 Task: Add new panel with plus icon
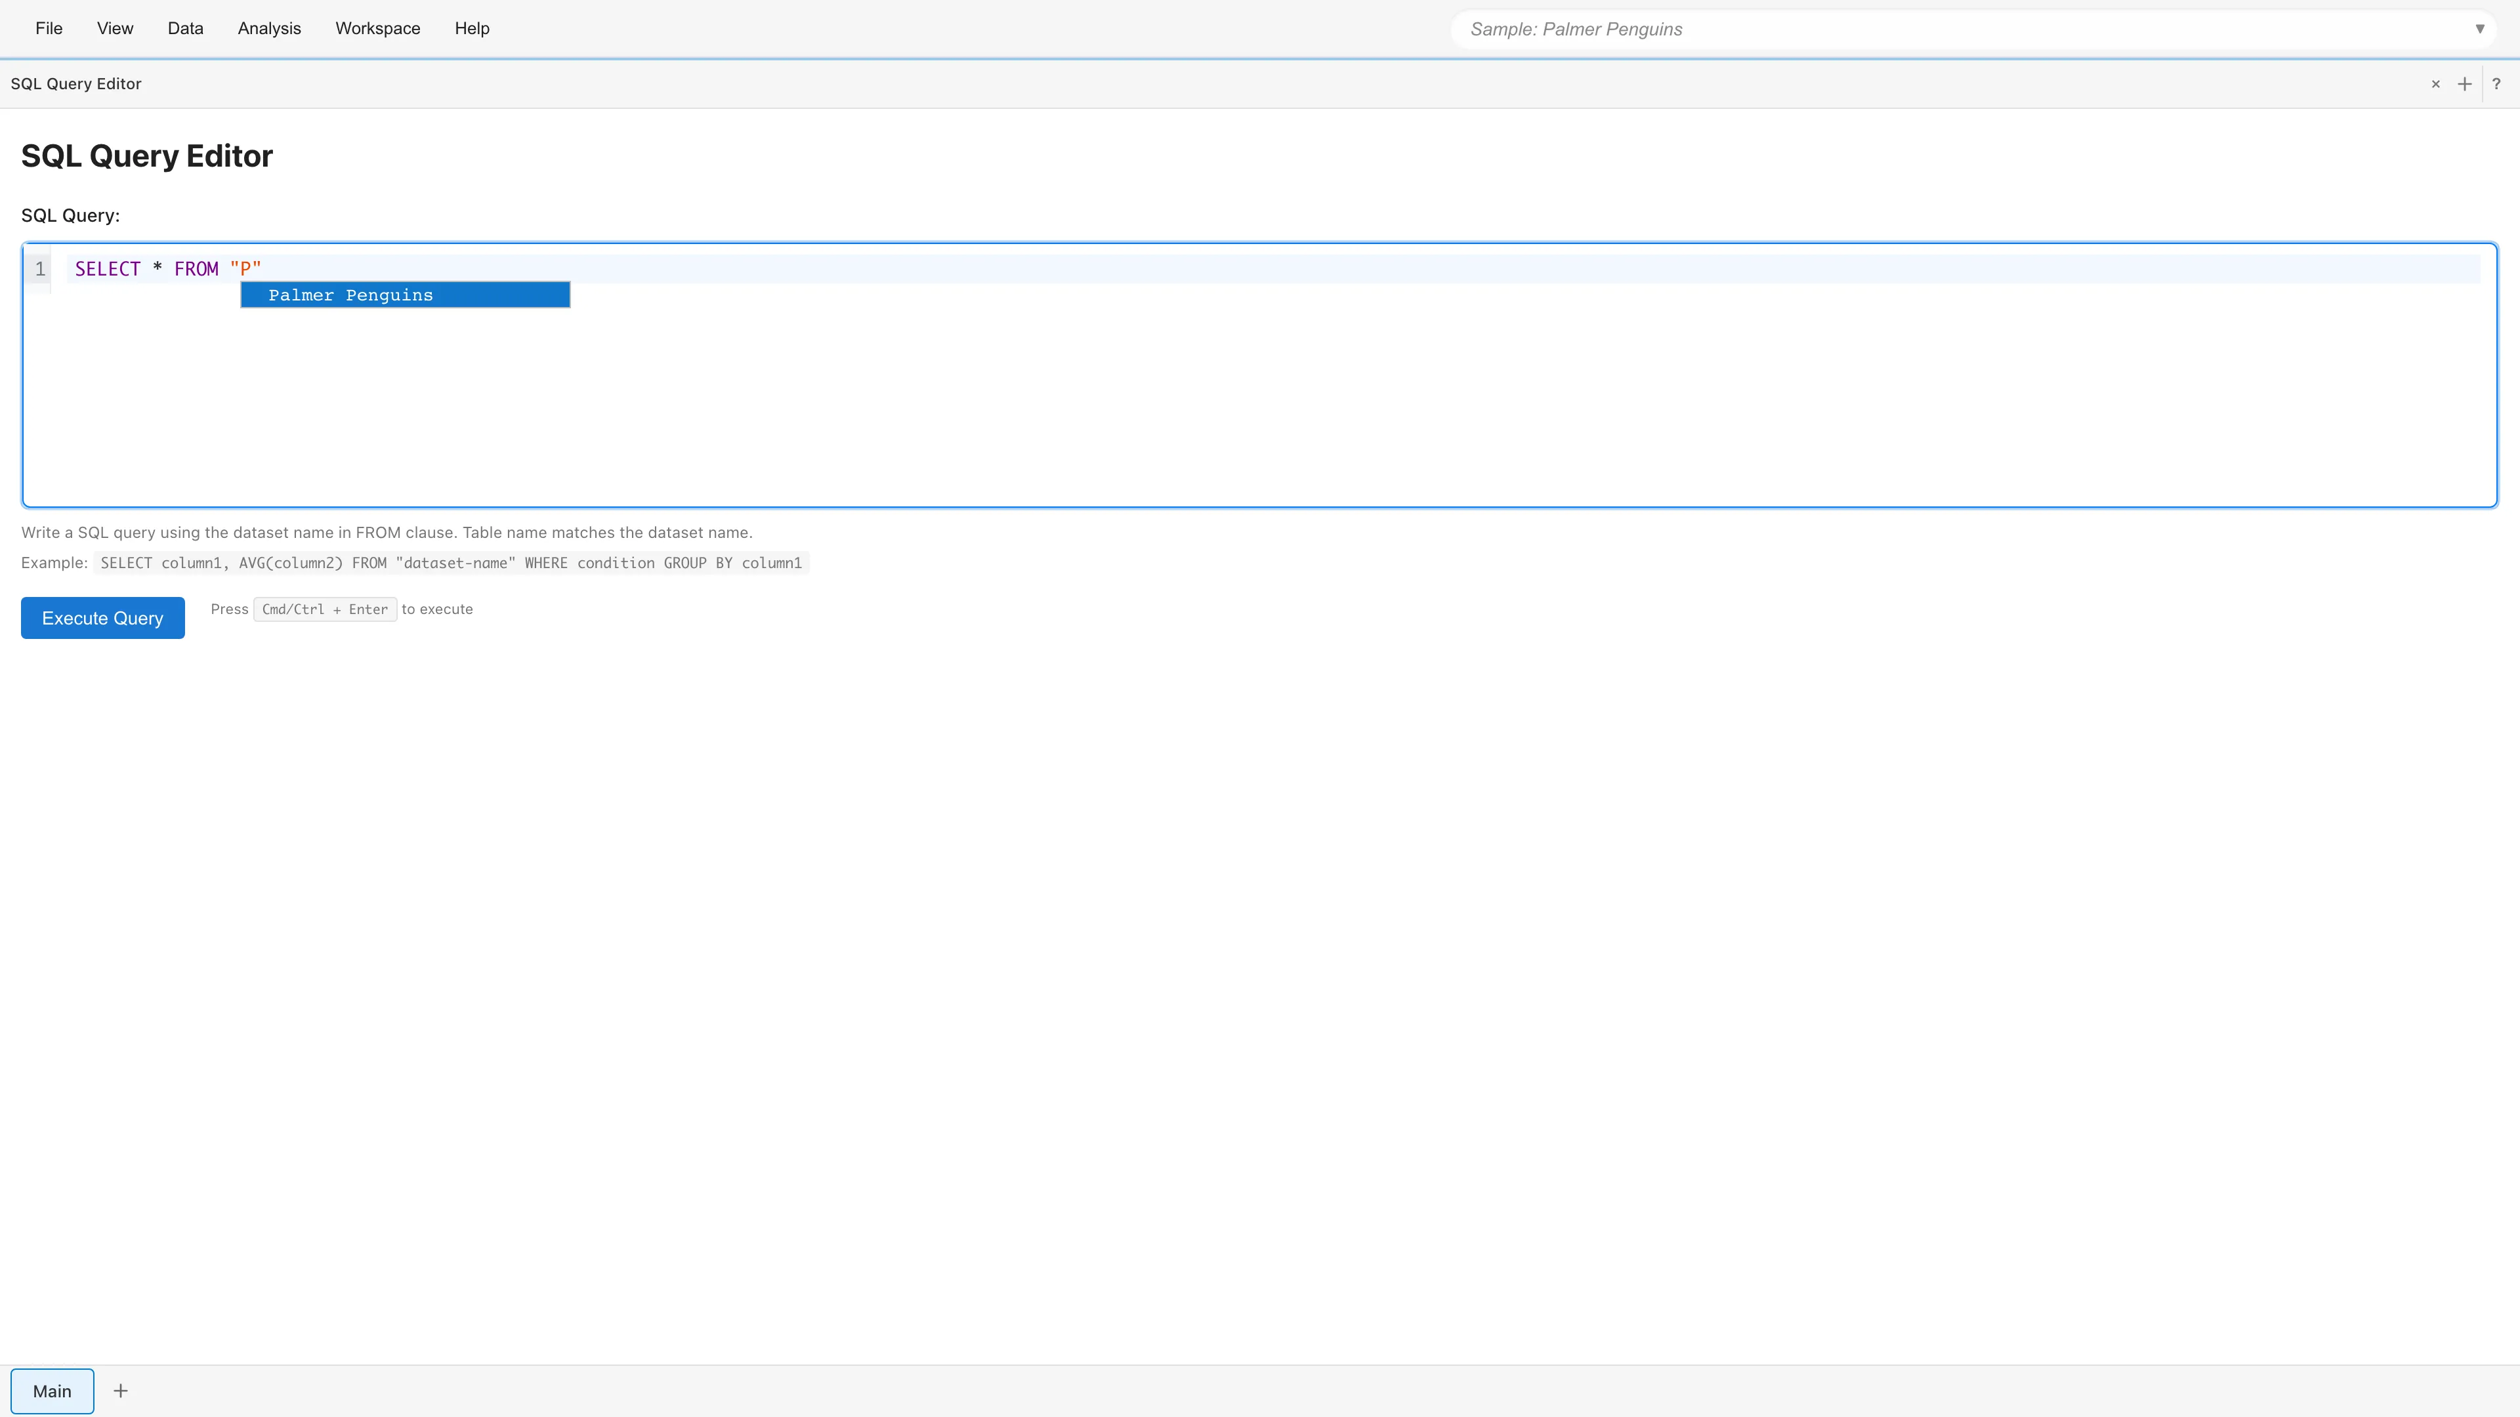click(x=2466, y=84)
